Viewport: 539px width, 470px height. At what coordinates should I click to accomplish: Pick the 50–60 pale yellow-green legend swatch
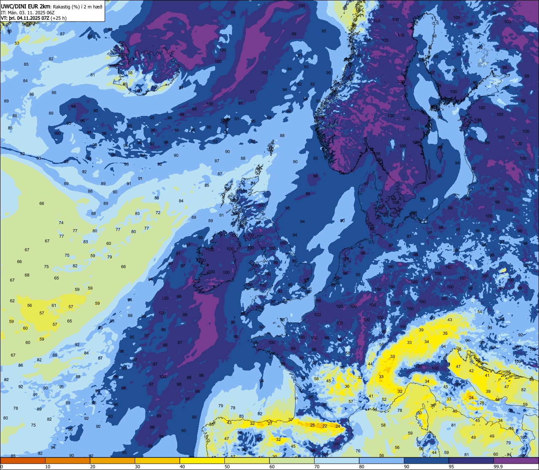pos(247,460)
